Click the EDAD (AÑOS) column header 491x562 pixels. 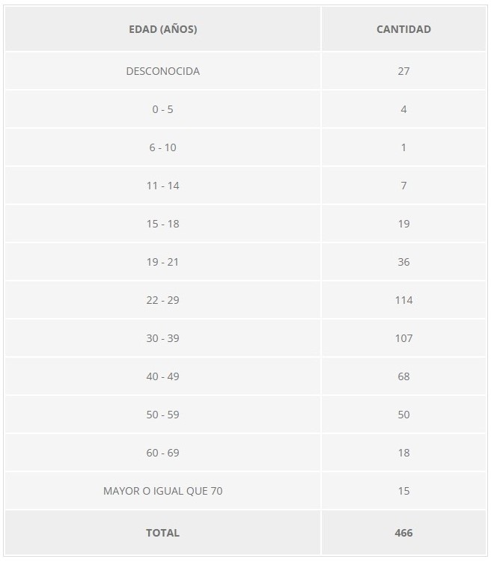(x=162, y=30)
